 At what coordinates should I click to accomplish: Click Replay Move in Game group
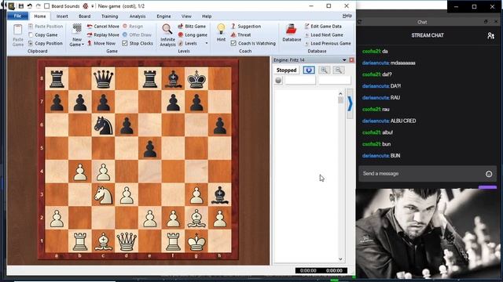[103, 34]
